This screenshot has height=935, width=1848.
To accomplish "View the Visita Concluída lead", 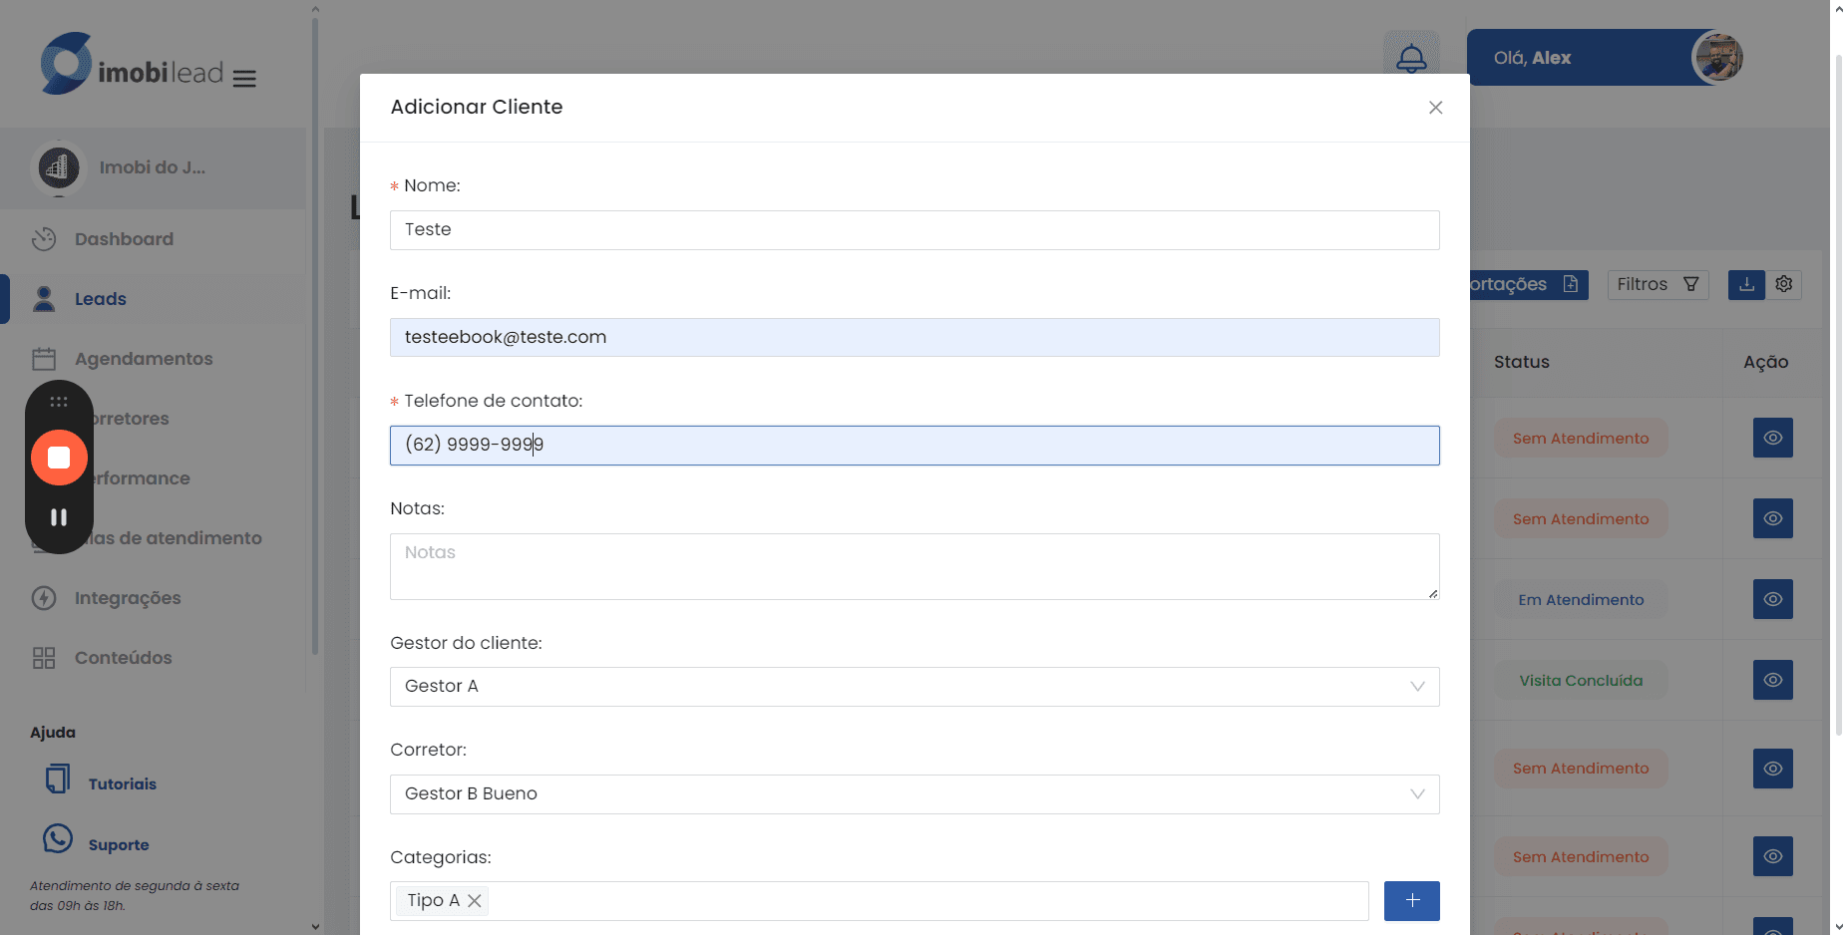I will click(1772, 680).
